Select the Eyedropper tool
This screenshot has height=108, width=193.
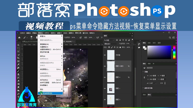tap(18, 64)
